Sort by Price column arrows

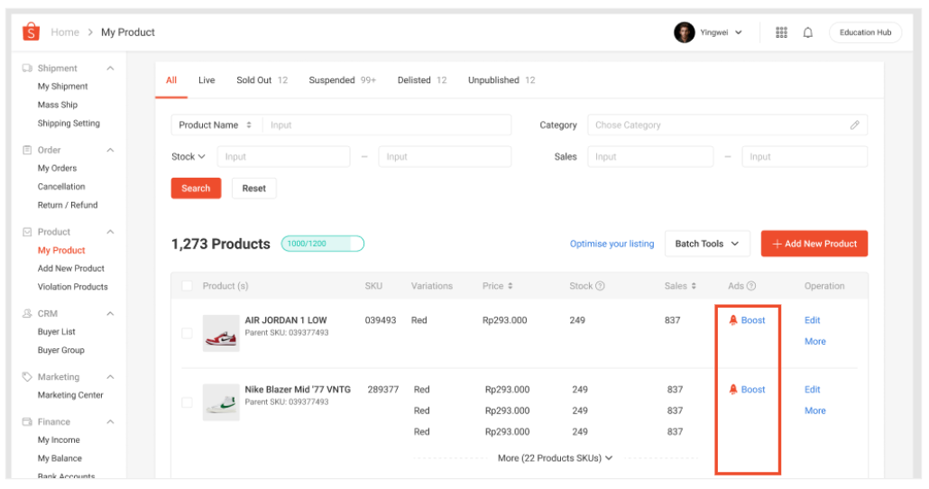point(510,286)
